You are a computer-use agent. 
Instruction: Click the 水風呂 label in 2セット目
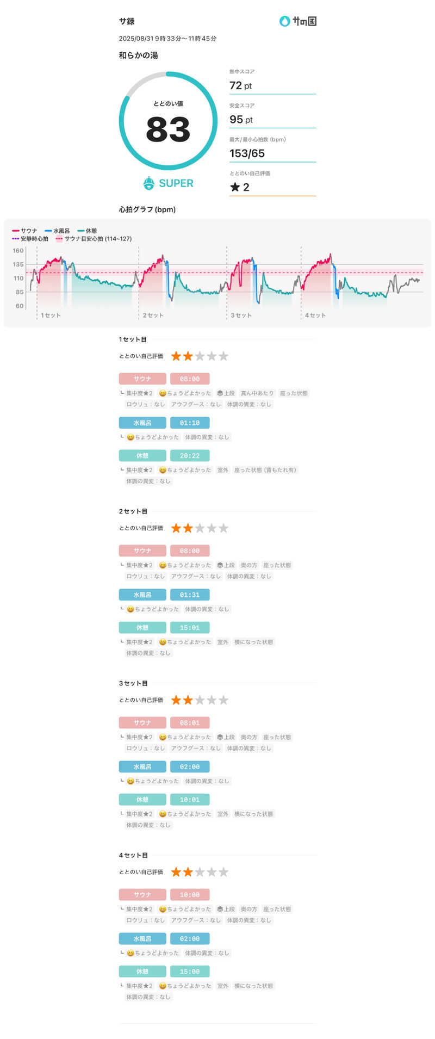point(142,595)
